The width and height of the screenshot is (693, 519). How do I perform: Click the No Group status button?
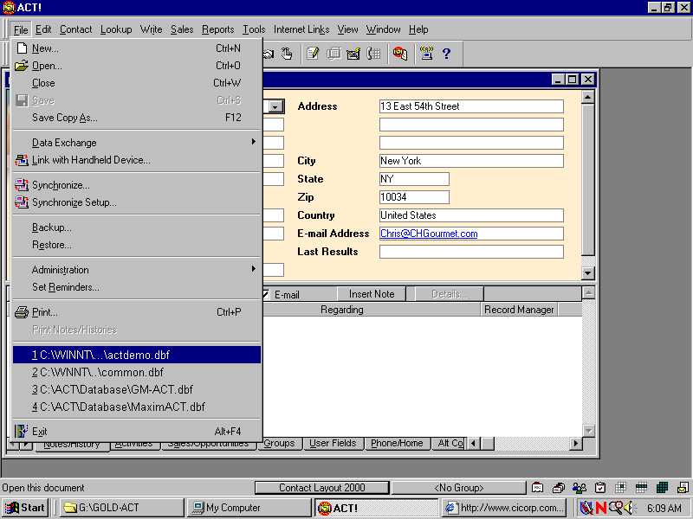[459, 488]
